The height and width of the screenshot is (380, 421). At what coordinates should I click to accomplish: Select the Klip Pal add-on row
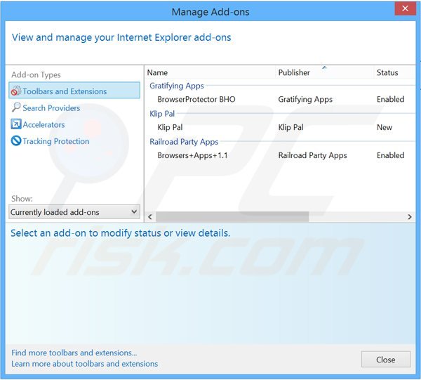[281, 127]
